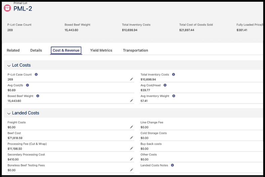Click Landed Costs Notes info icon

pyautogui.click(x=172, y=165)
